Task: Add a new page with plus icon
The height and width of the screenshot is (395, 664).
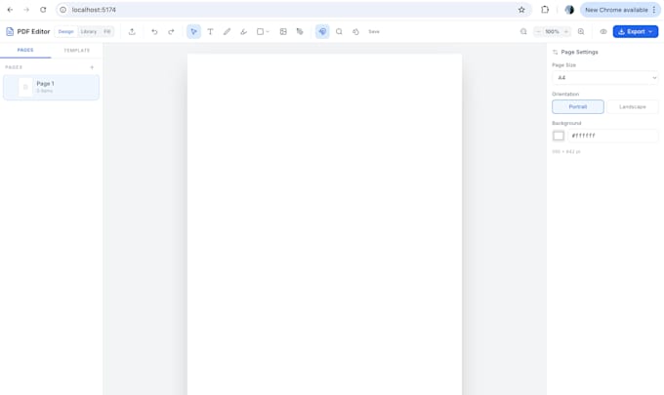Action: 92,67
